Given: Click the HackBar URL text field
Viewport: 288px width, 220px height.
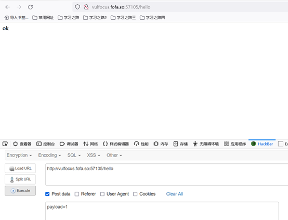Looking at the screenshot, I should tap(166, 174).
